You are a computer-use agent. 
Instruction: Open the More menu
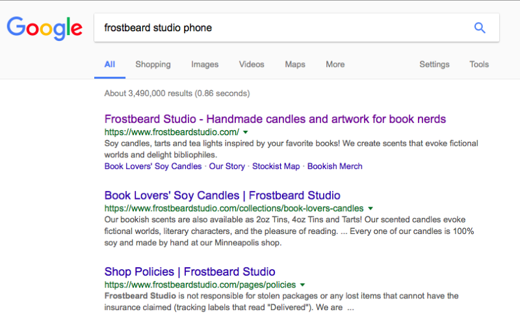pyautogui.click(x=335, y=64)
